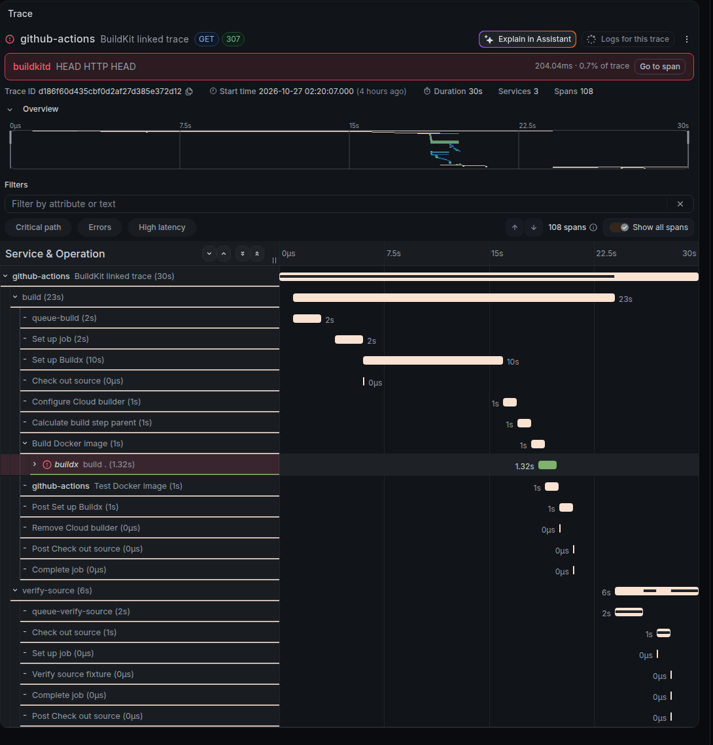
Task: Click the Duration 30s label
Action: point(453,91)
